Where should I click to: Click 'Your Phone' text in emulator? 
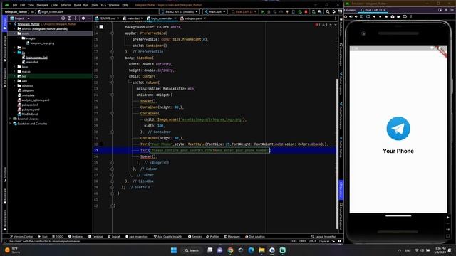pyautogui.click(x=398, y=151)
